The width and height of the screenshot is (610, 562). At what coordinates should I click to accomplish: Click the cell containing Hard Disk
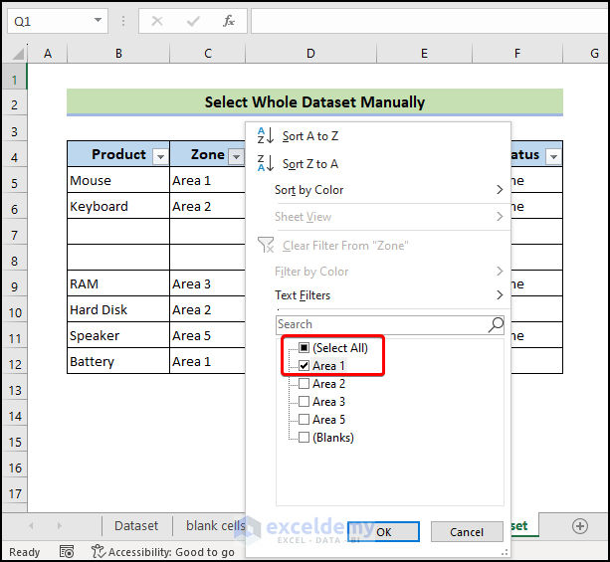point(118,309)
